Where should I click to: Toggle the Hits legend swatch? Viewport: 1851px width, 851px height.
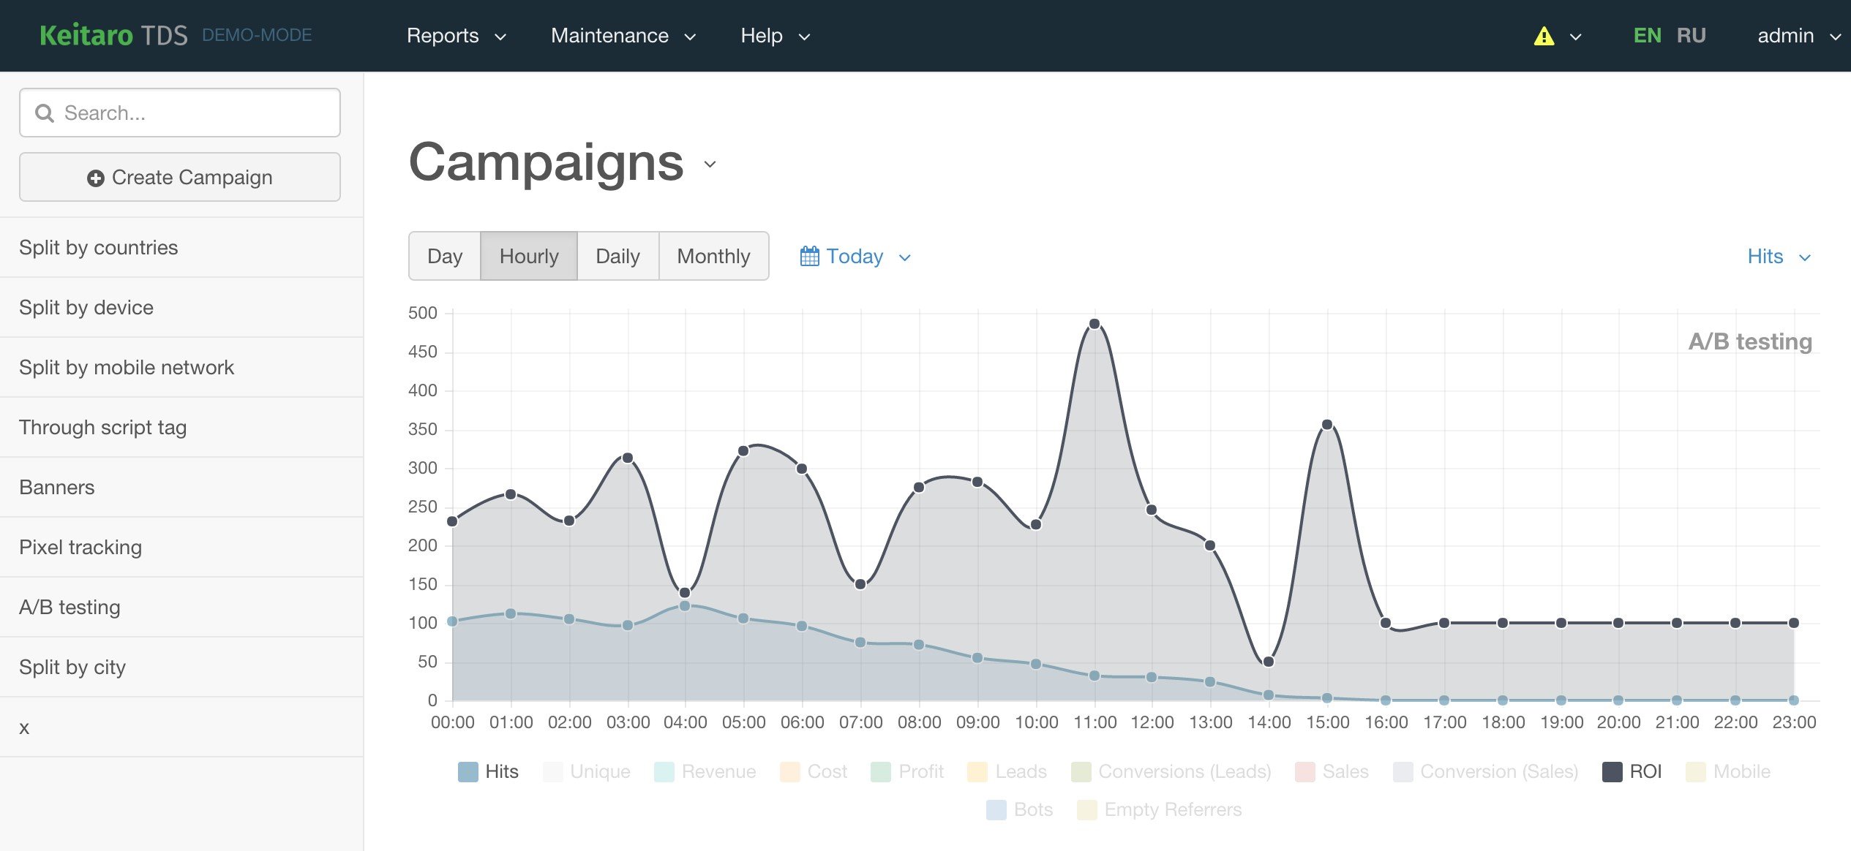point(468,772)
